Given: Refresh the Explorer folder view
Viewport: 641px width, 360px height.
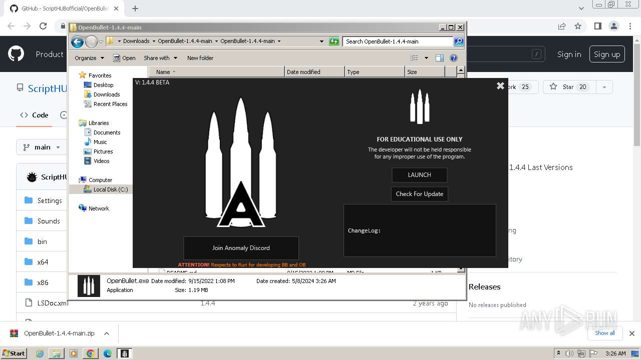Looking at the screenshot, I should pyautogui.click(x=334, y=41).
